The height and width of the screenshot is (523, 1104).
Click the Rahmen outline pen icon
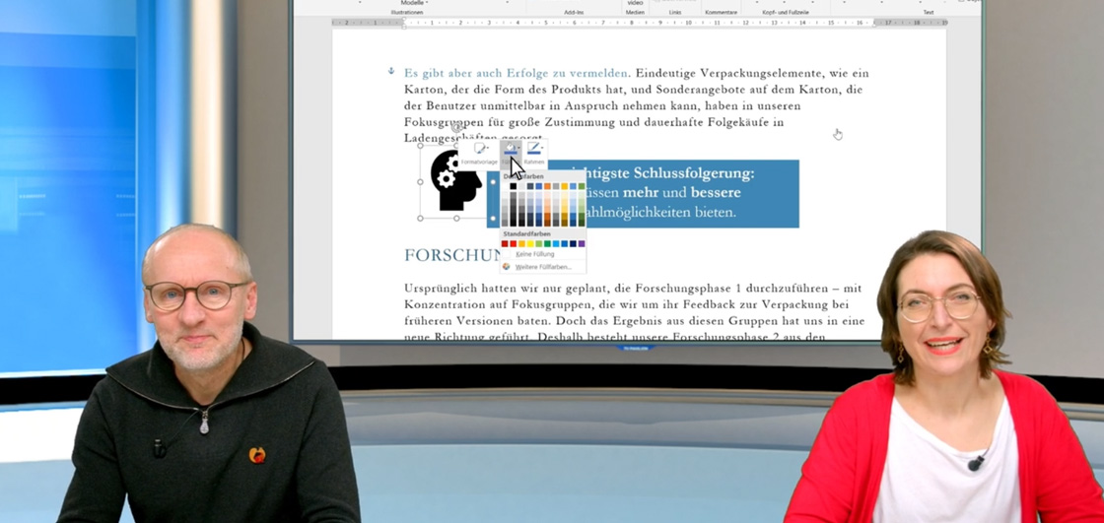click(x=533, y=149)
